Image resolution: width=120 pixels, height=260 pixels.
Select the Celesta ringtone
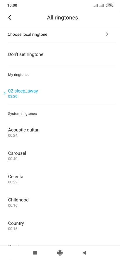60,179
